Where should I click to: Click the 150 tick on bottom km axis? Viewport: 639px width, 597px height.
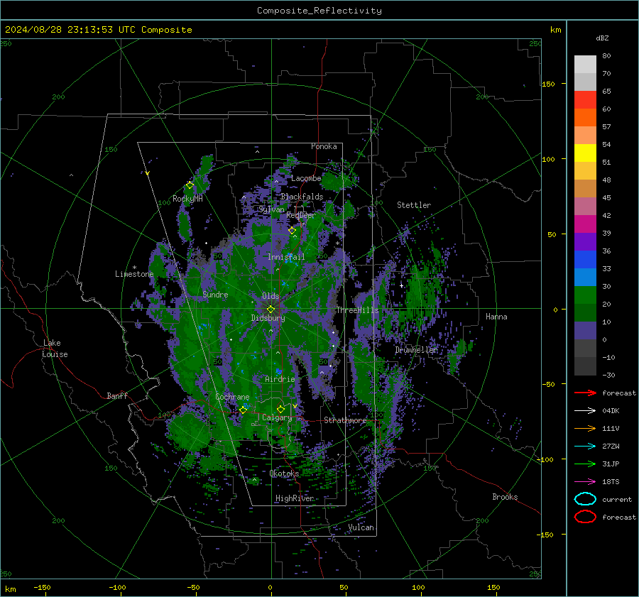[493, 587]
